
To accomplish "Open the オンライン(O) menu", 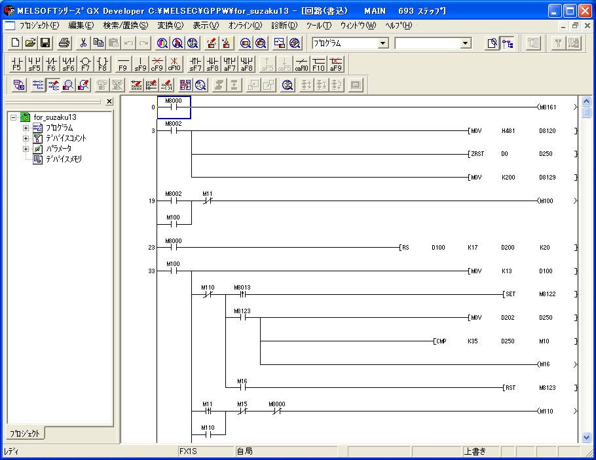I will tap(245, 26).
